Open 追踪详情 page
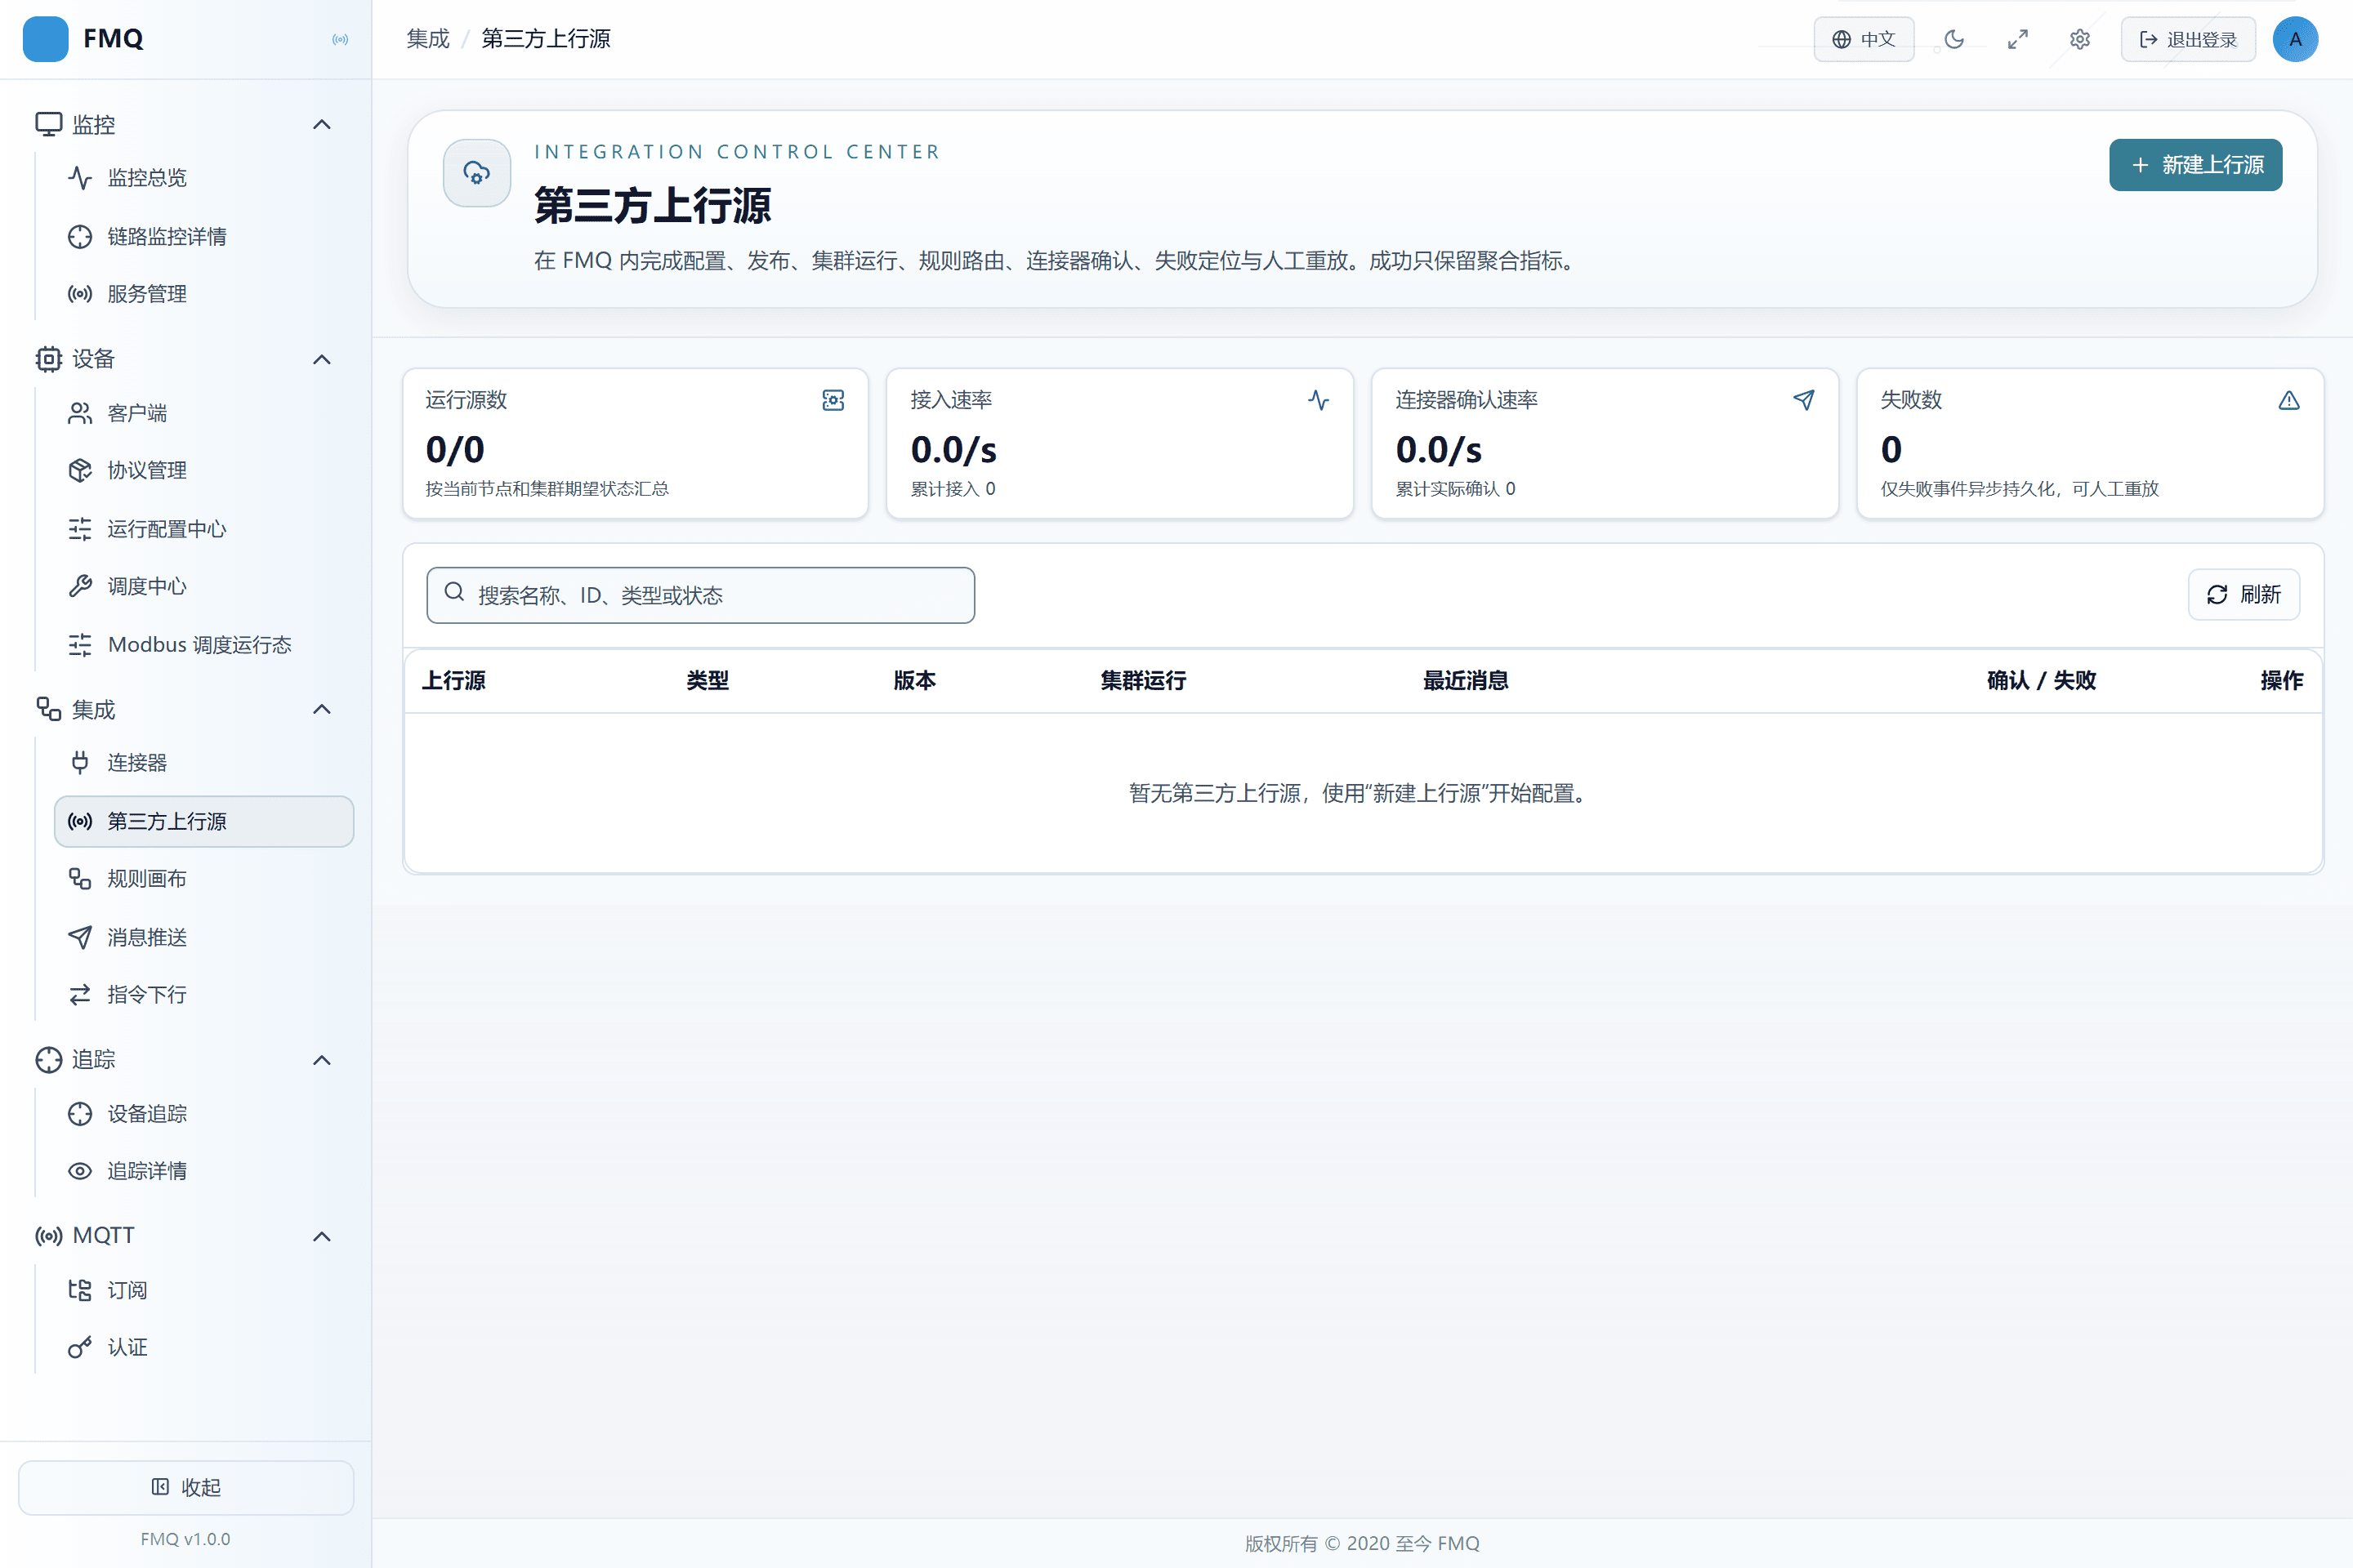The height and width of the screenshot is (1568, 2353). [x=204, y=1171]
